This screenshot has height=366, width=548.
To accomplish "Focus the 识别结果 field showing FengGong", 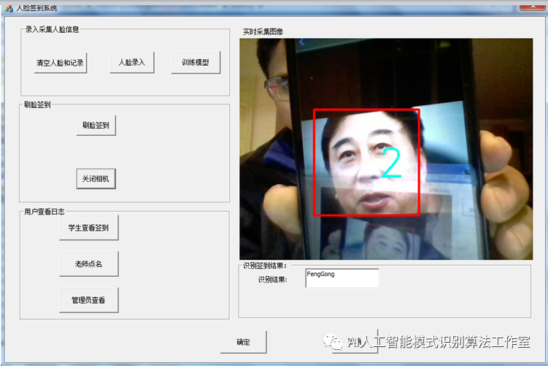I will click(342, 278).
